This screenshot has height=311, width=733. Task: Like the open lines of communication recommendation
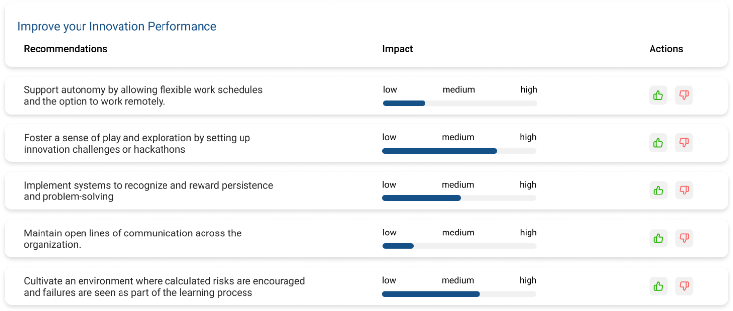pos(658,238)
